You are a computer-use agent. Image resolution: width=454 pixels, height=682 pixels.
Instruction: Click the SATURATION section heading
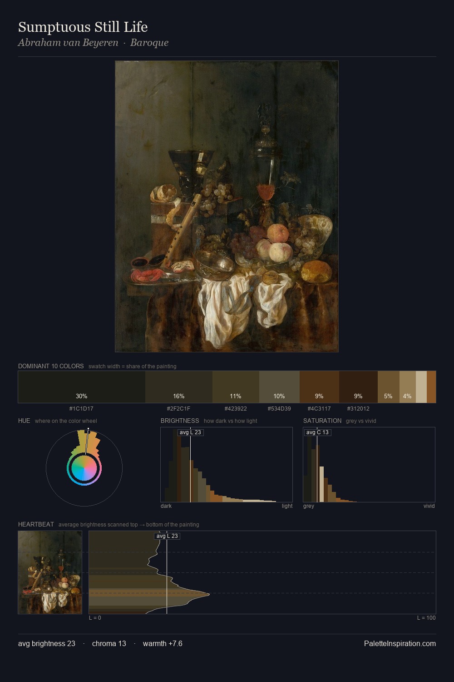click(x=322, y=421)
